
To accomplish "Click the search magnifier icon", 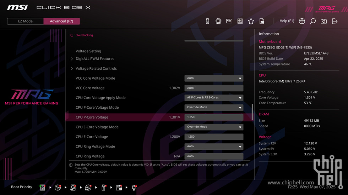I will point(313,21).
